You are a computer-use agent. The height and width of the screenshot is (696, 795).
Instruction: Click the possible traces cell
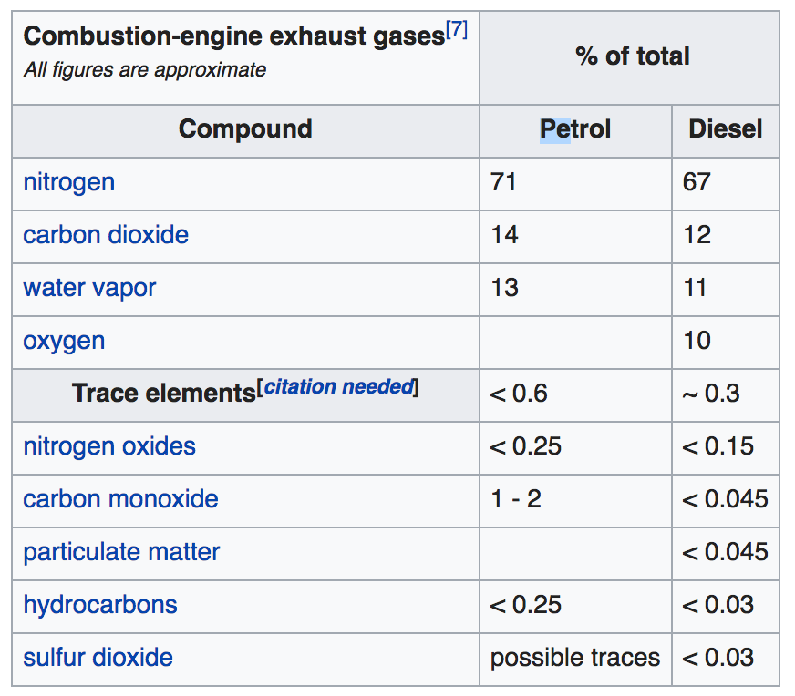(575, 658)
